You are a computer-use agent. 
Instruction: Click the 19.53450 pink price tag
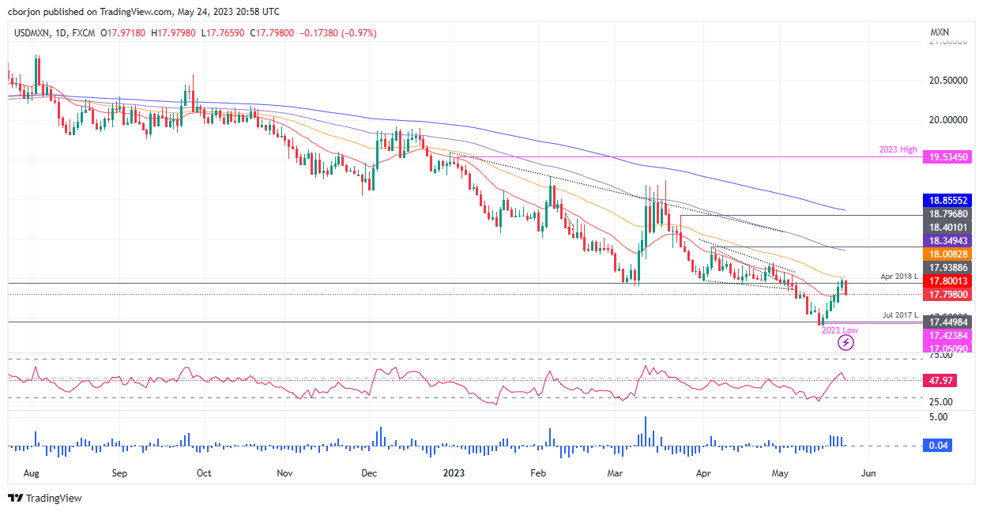pos(946,157)
